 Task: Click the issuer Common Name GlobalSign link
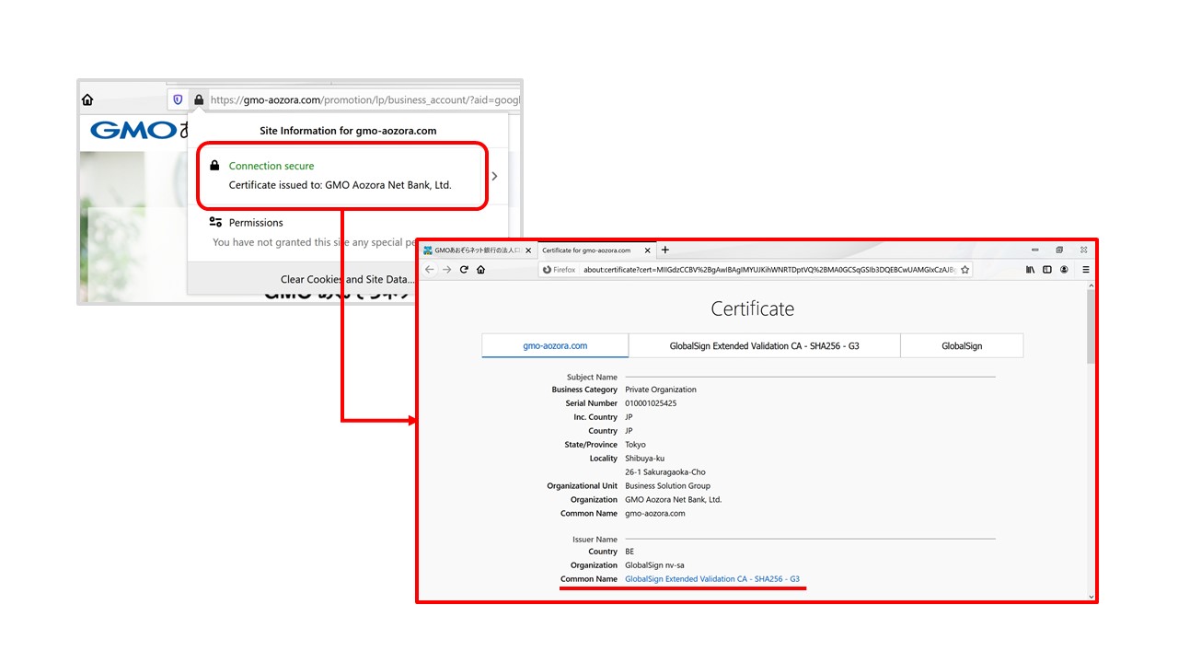[711, 579]
